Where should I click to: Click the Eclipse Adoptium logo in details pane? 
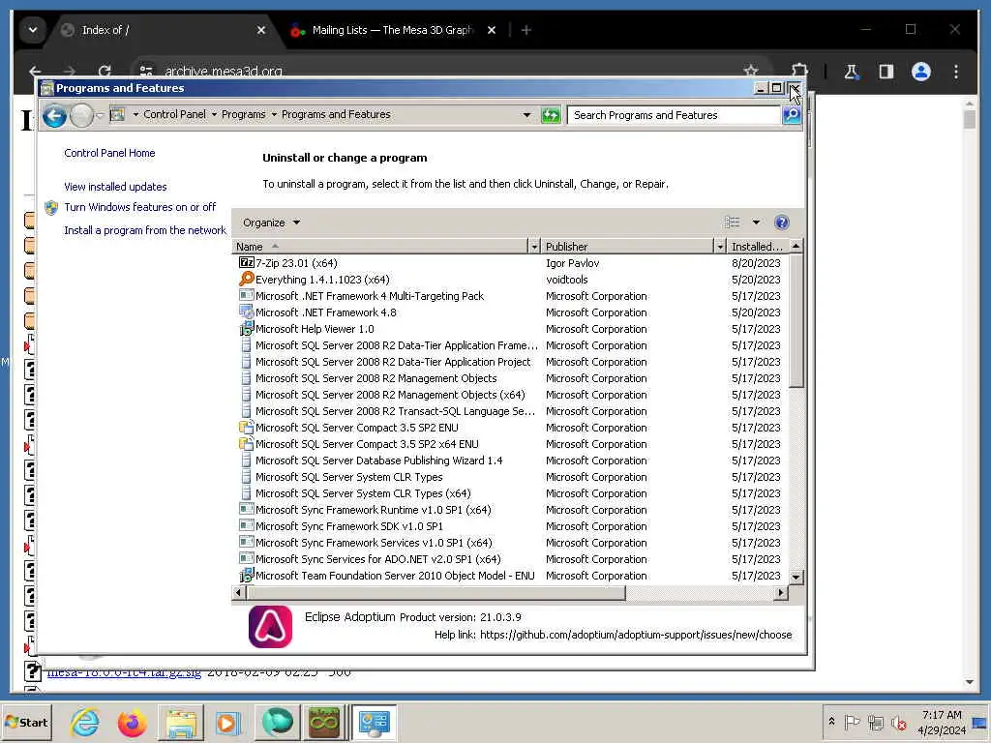[271, 627]
